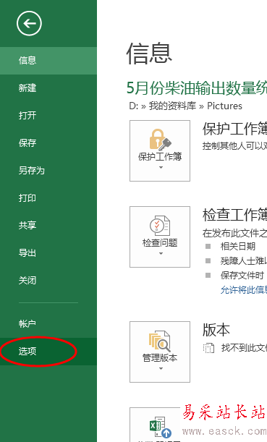Open the 打印 page
This screenshot has height=442, width=267.
(48, 198)
